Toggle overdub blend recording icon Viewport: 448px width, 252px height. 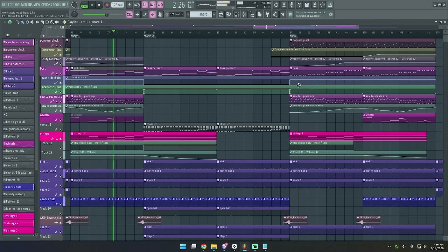click(153, 5)
